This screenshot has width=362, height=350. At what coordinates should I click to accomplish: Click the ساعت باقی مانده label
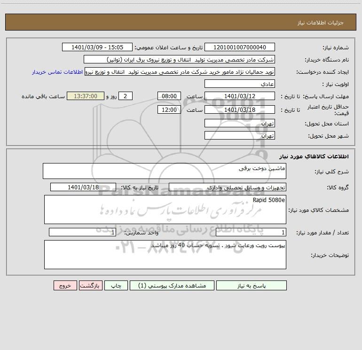43,96
